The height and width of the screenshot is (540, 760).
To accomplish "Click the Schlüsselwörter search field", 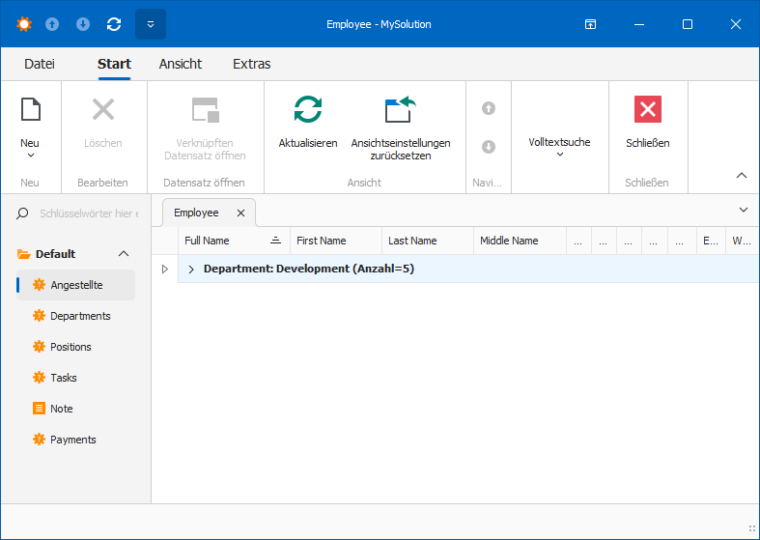I will click(x=89, y=213).
